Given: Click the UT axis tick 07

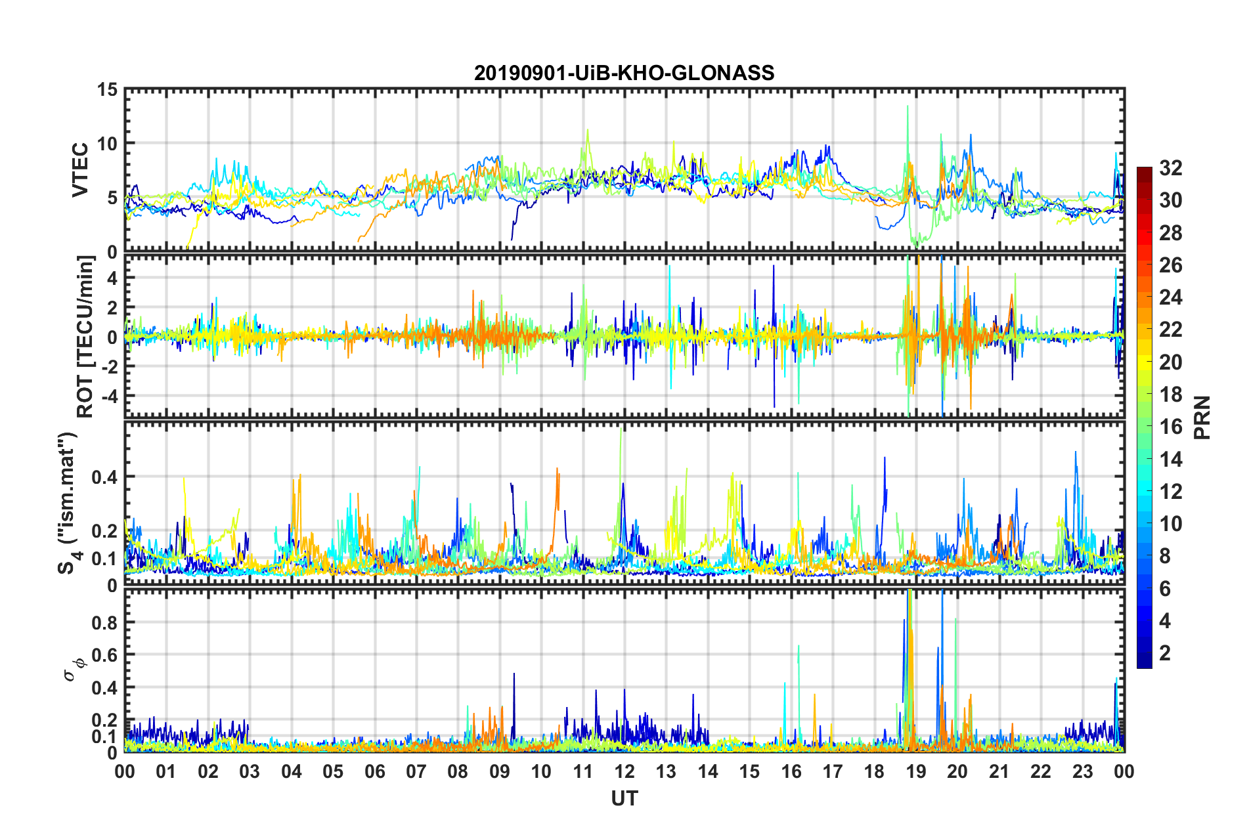Looking at the screenshot, I should [x=416, y=771].
